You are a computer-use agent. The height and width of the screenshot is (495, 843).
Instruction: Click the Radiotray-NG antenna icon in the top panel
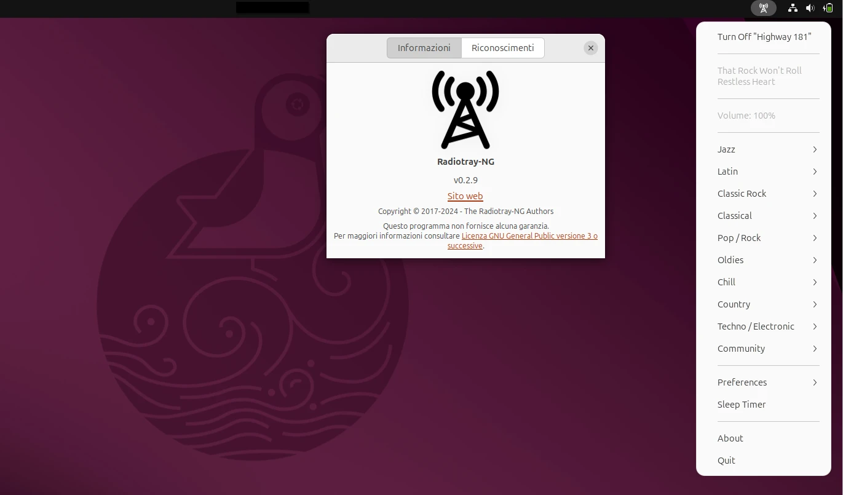click(x=764, y=8)
